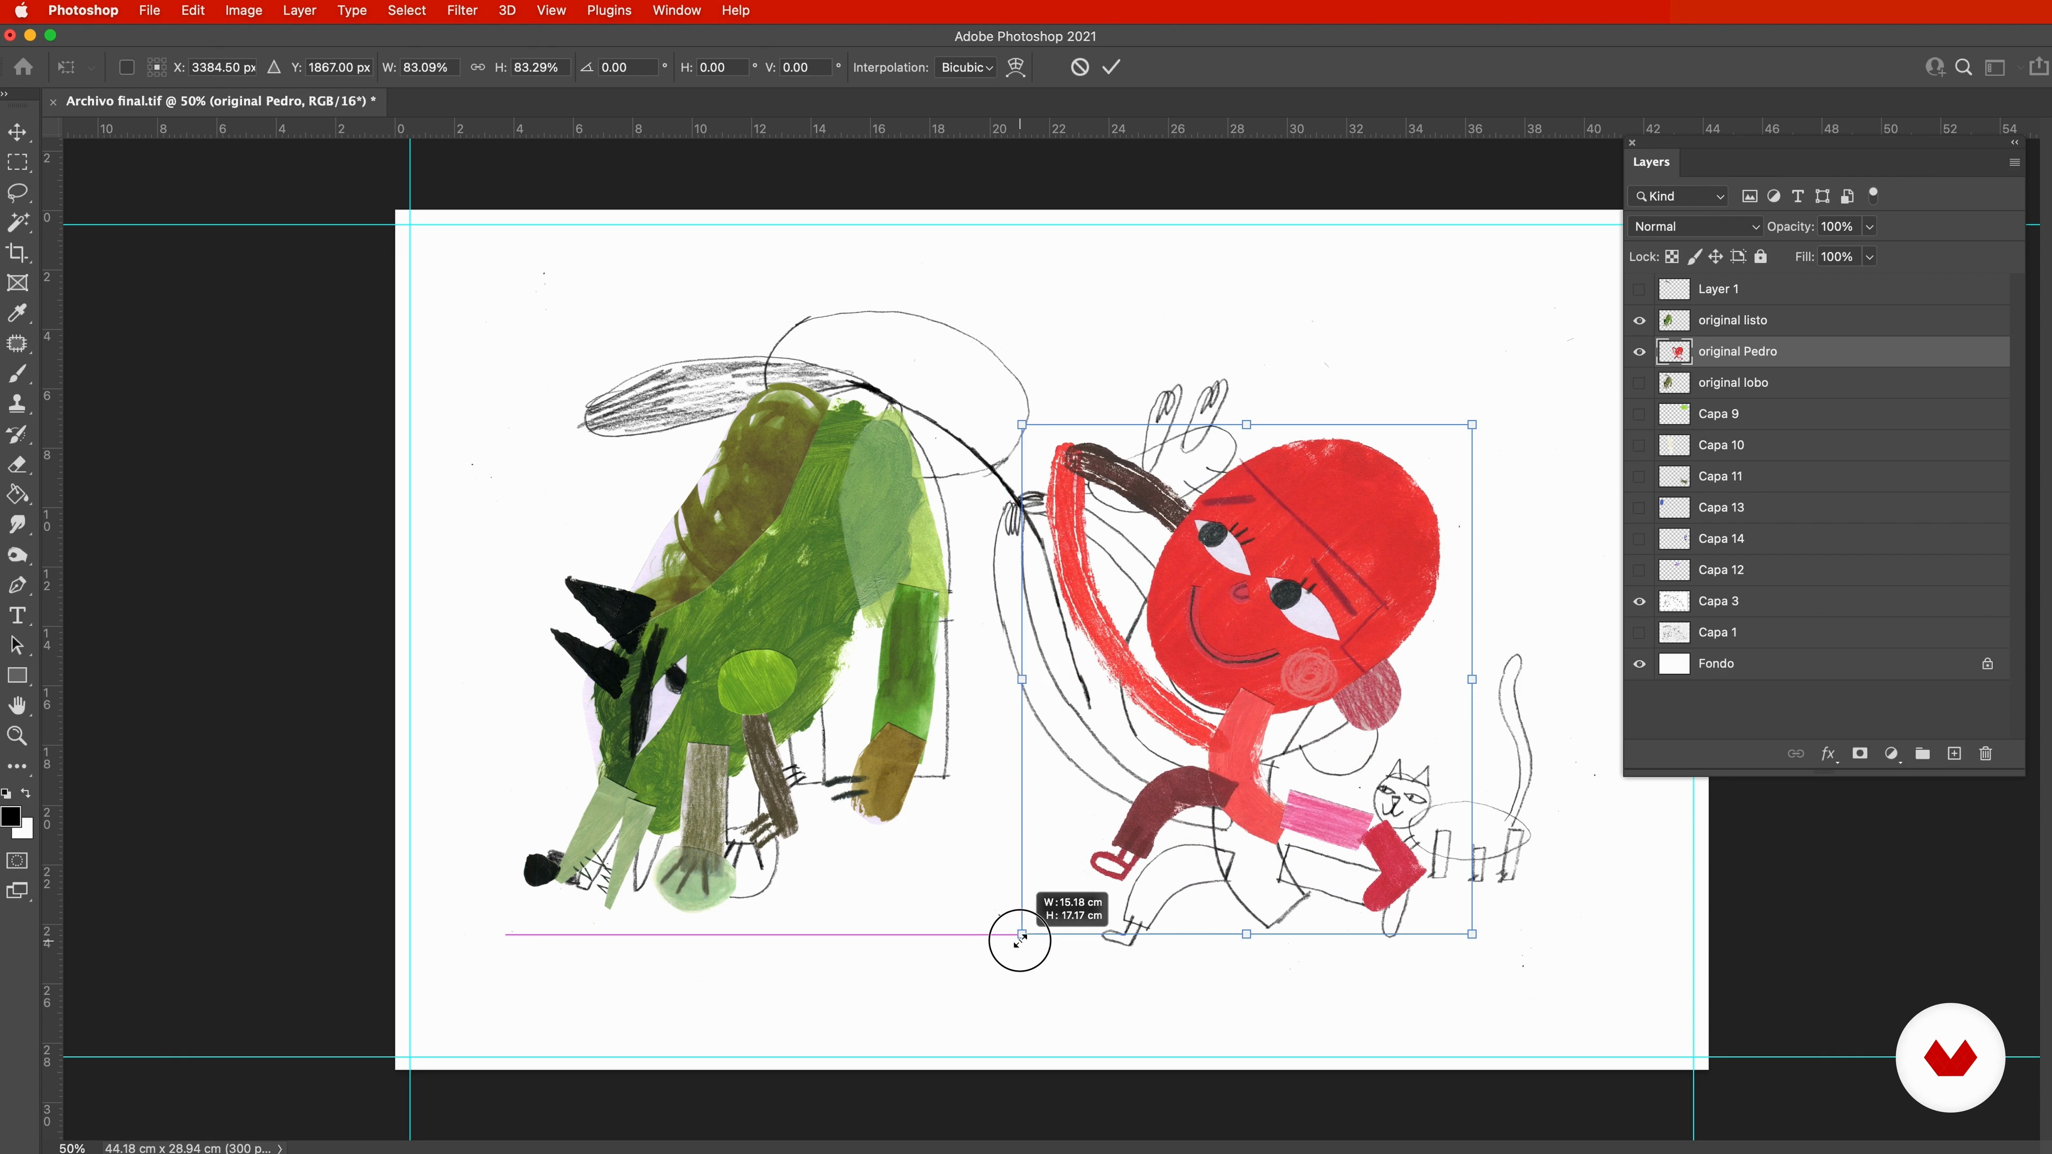The image size is (2052, 1154).
Task: Select the Zoom tool
Action: (18, 736)
